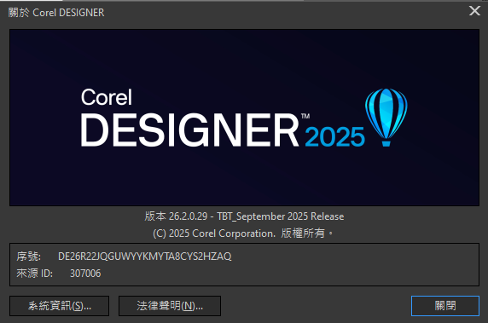This screenshot has height=323, width=488.
Task: Click the source ID value 307006
Action: pyautogui.click(x=85, y=274)
